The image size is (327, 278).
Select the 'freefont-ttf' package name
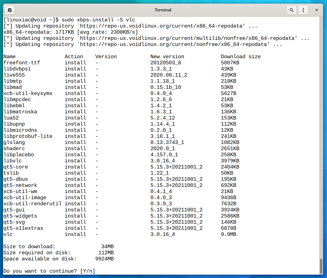(22, 63)
